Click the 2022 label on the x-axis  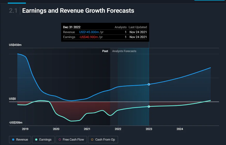(x=118, y=129)
